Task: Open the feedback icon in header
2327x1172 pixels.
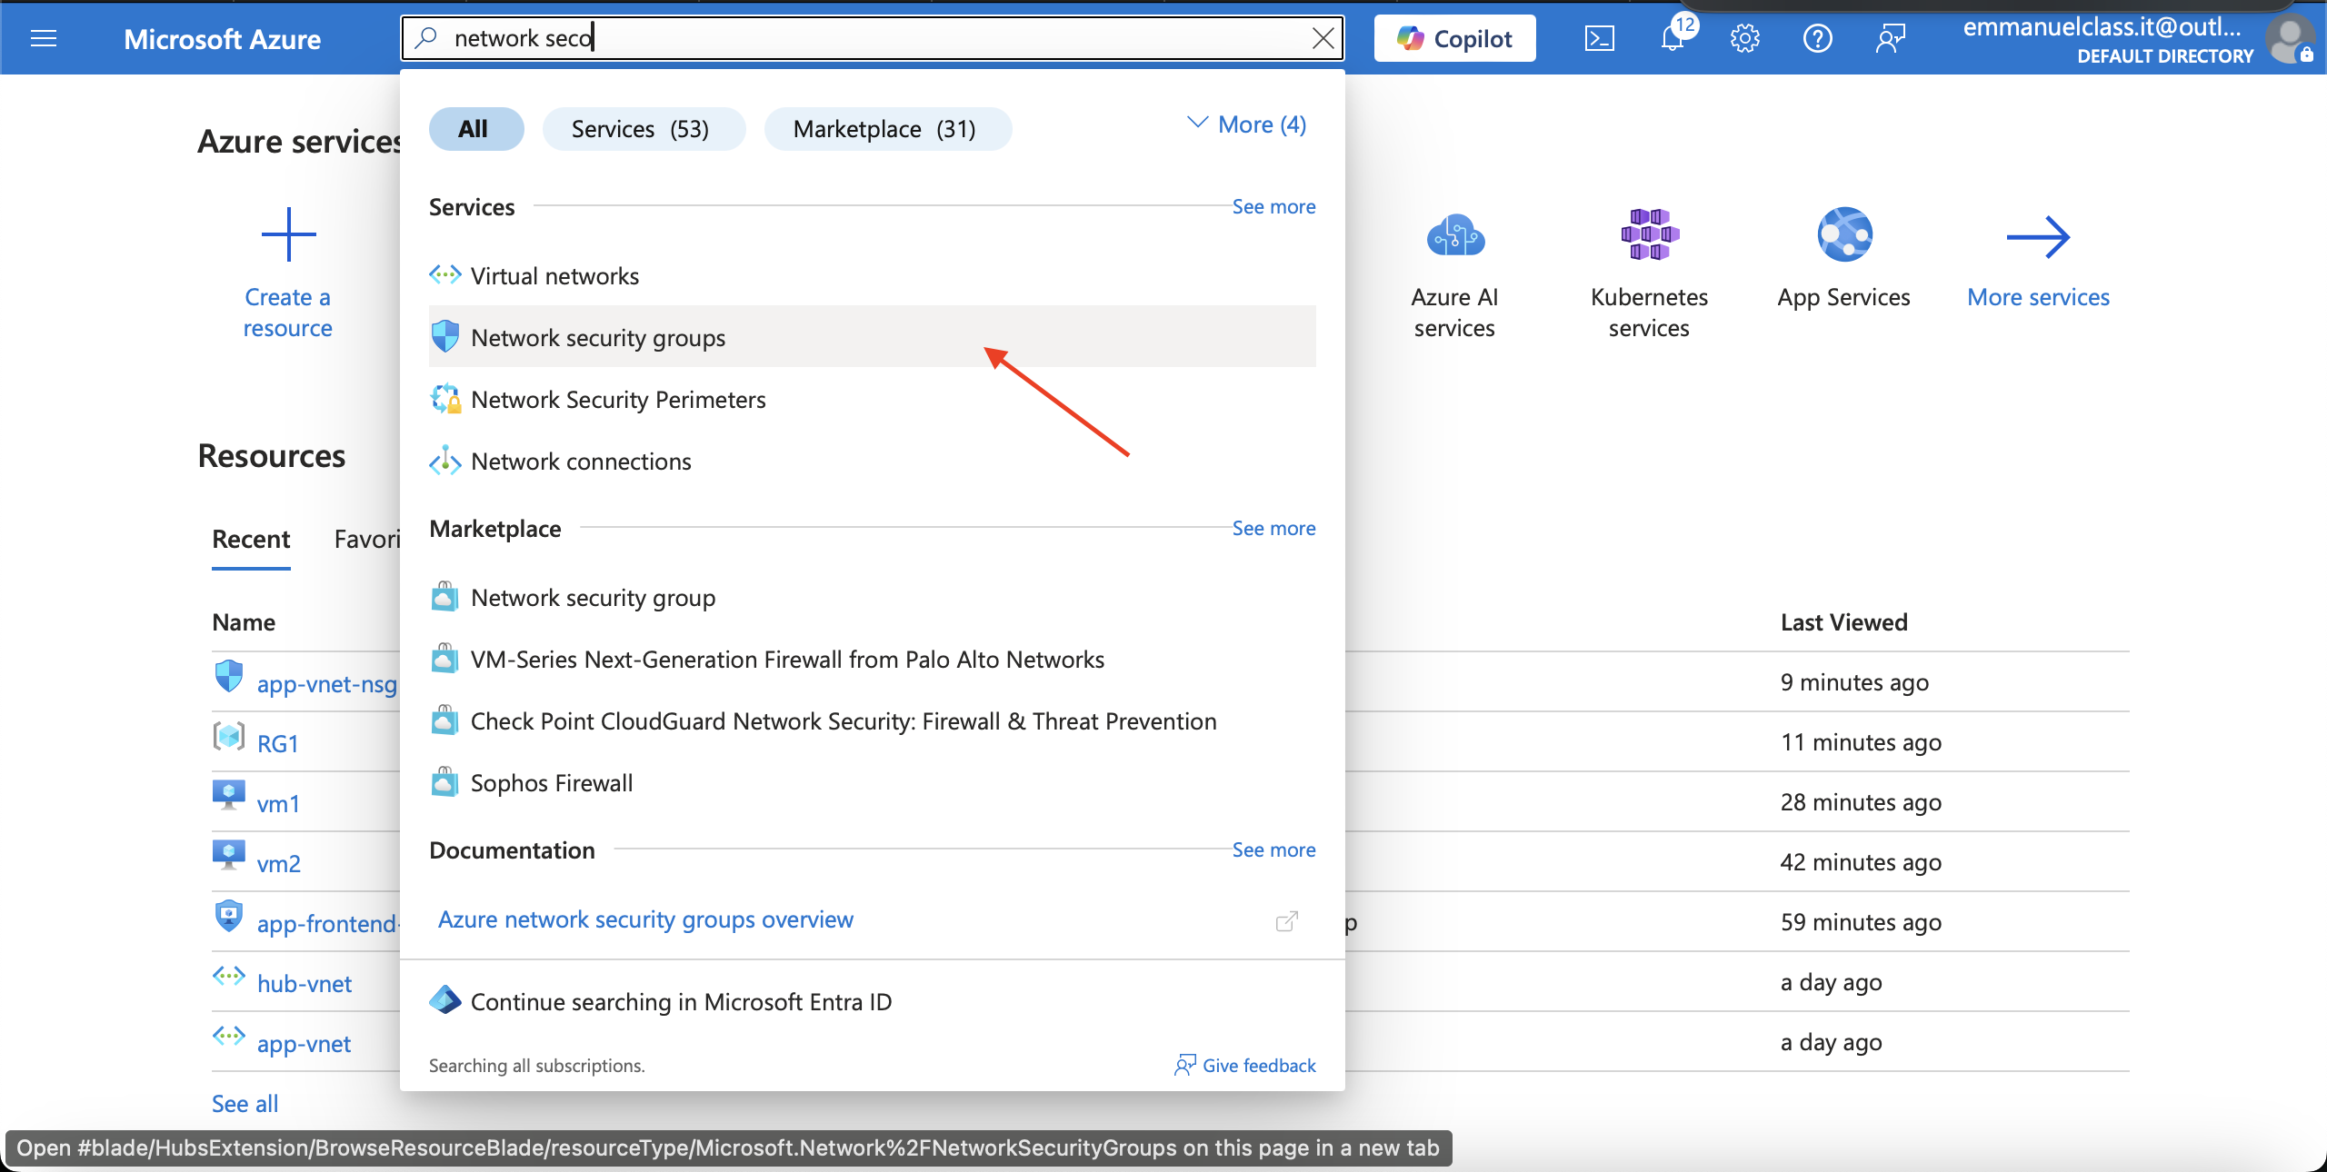Action: (1890, 38)
